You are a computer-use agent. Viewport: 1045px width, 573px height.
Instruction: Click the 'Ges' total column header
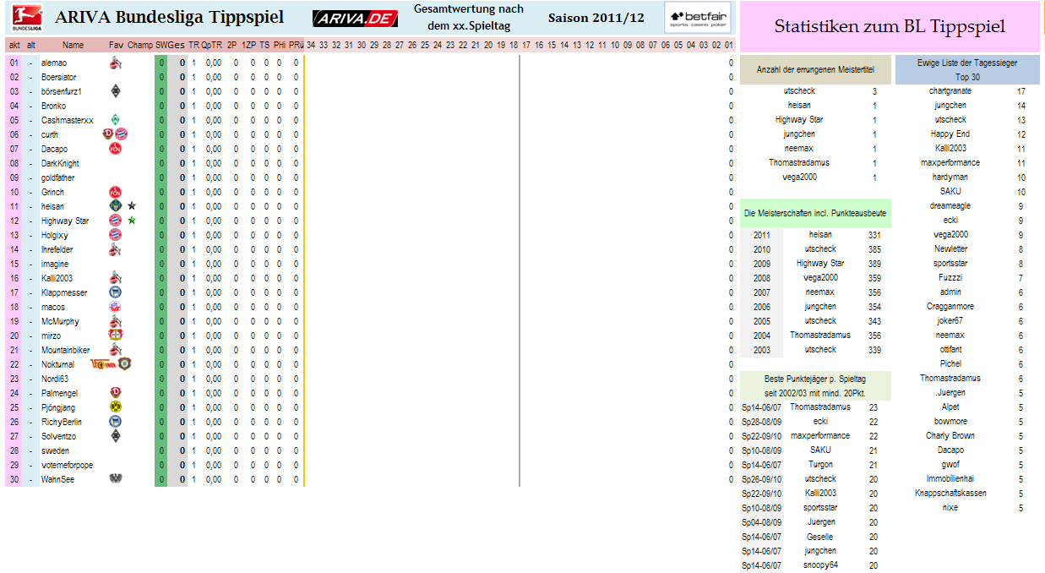coord(177,45)
